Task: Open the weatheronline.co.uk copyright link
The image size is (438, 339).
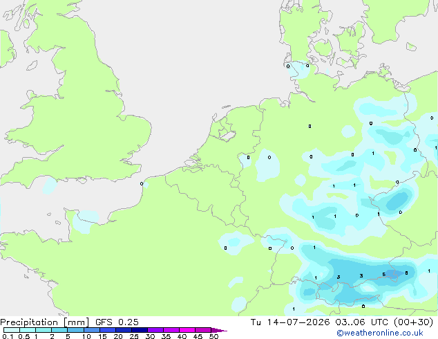Action: click(x=380, y=333)
